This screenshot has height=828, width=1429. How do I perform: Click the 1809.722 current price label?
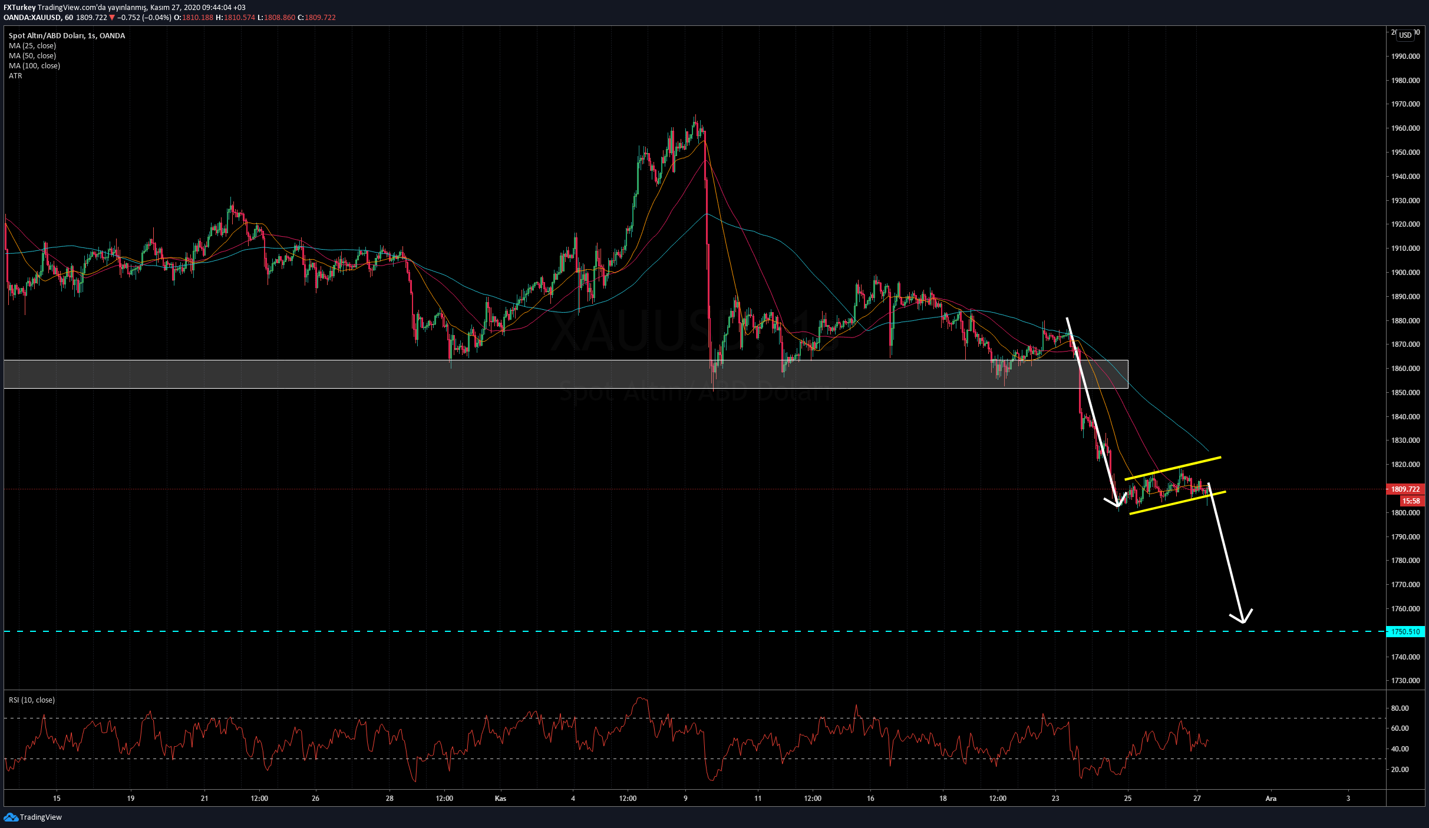coord(1405,489)
